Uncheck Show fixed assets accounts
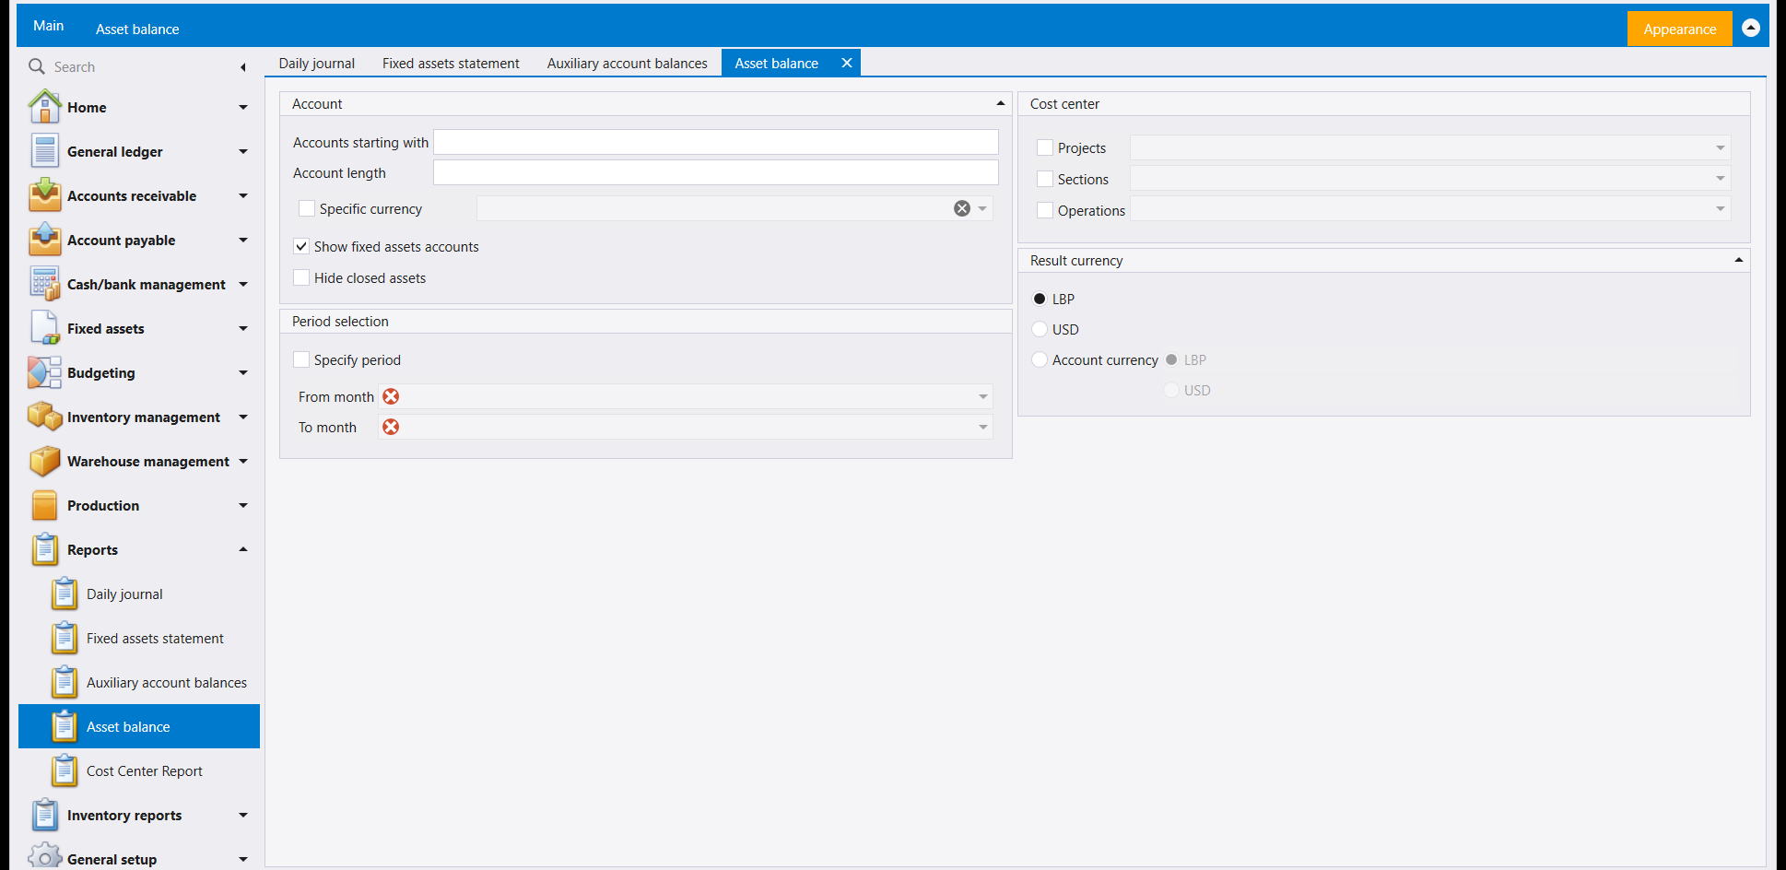The width and height of the screenshot is (1786, 870). click(x=301, y=246)
